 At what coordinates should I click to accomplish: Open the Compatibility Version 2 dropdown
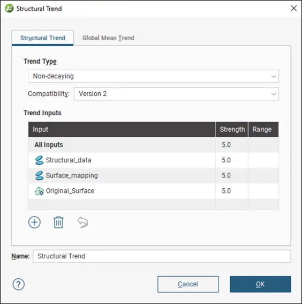[176, 94]
